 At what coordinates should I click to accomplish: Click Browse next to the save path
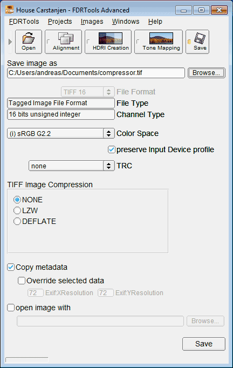206,73
